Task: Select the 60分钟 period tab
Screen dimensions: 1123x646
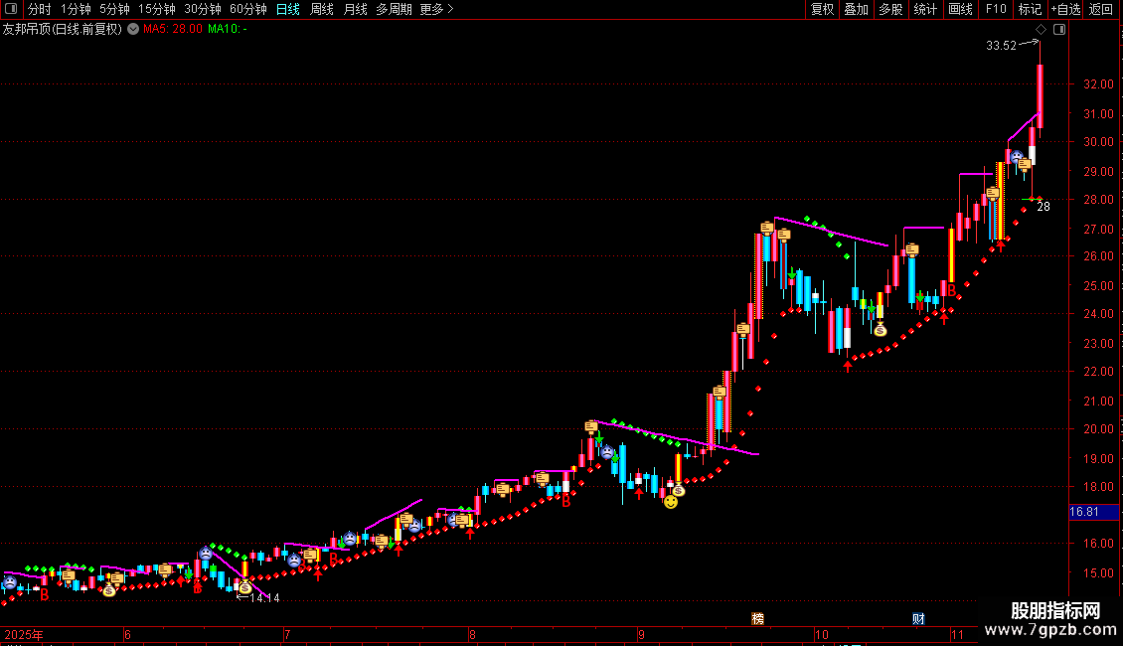Action: 248,9
